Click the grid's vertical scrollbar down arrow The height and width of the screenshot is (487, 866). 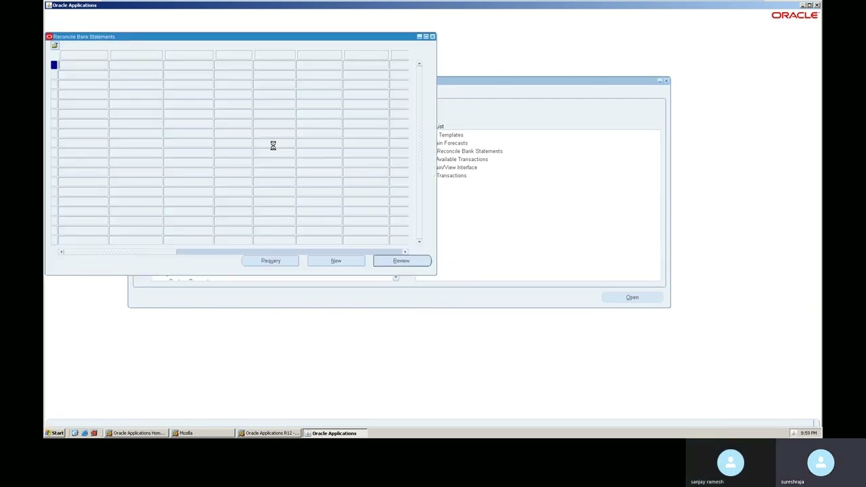tap(419, 241)
